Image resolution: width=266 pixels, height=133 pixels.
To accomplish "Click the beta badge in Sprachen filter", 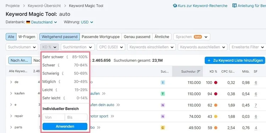I will click(198, 37).
